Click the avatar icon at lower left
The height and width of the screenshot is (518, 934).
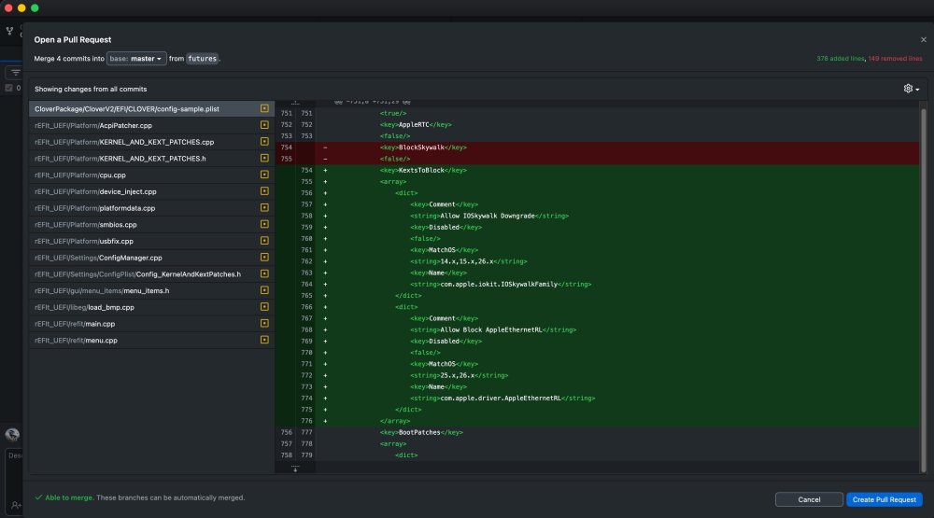(12, 435)
